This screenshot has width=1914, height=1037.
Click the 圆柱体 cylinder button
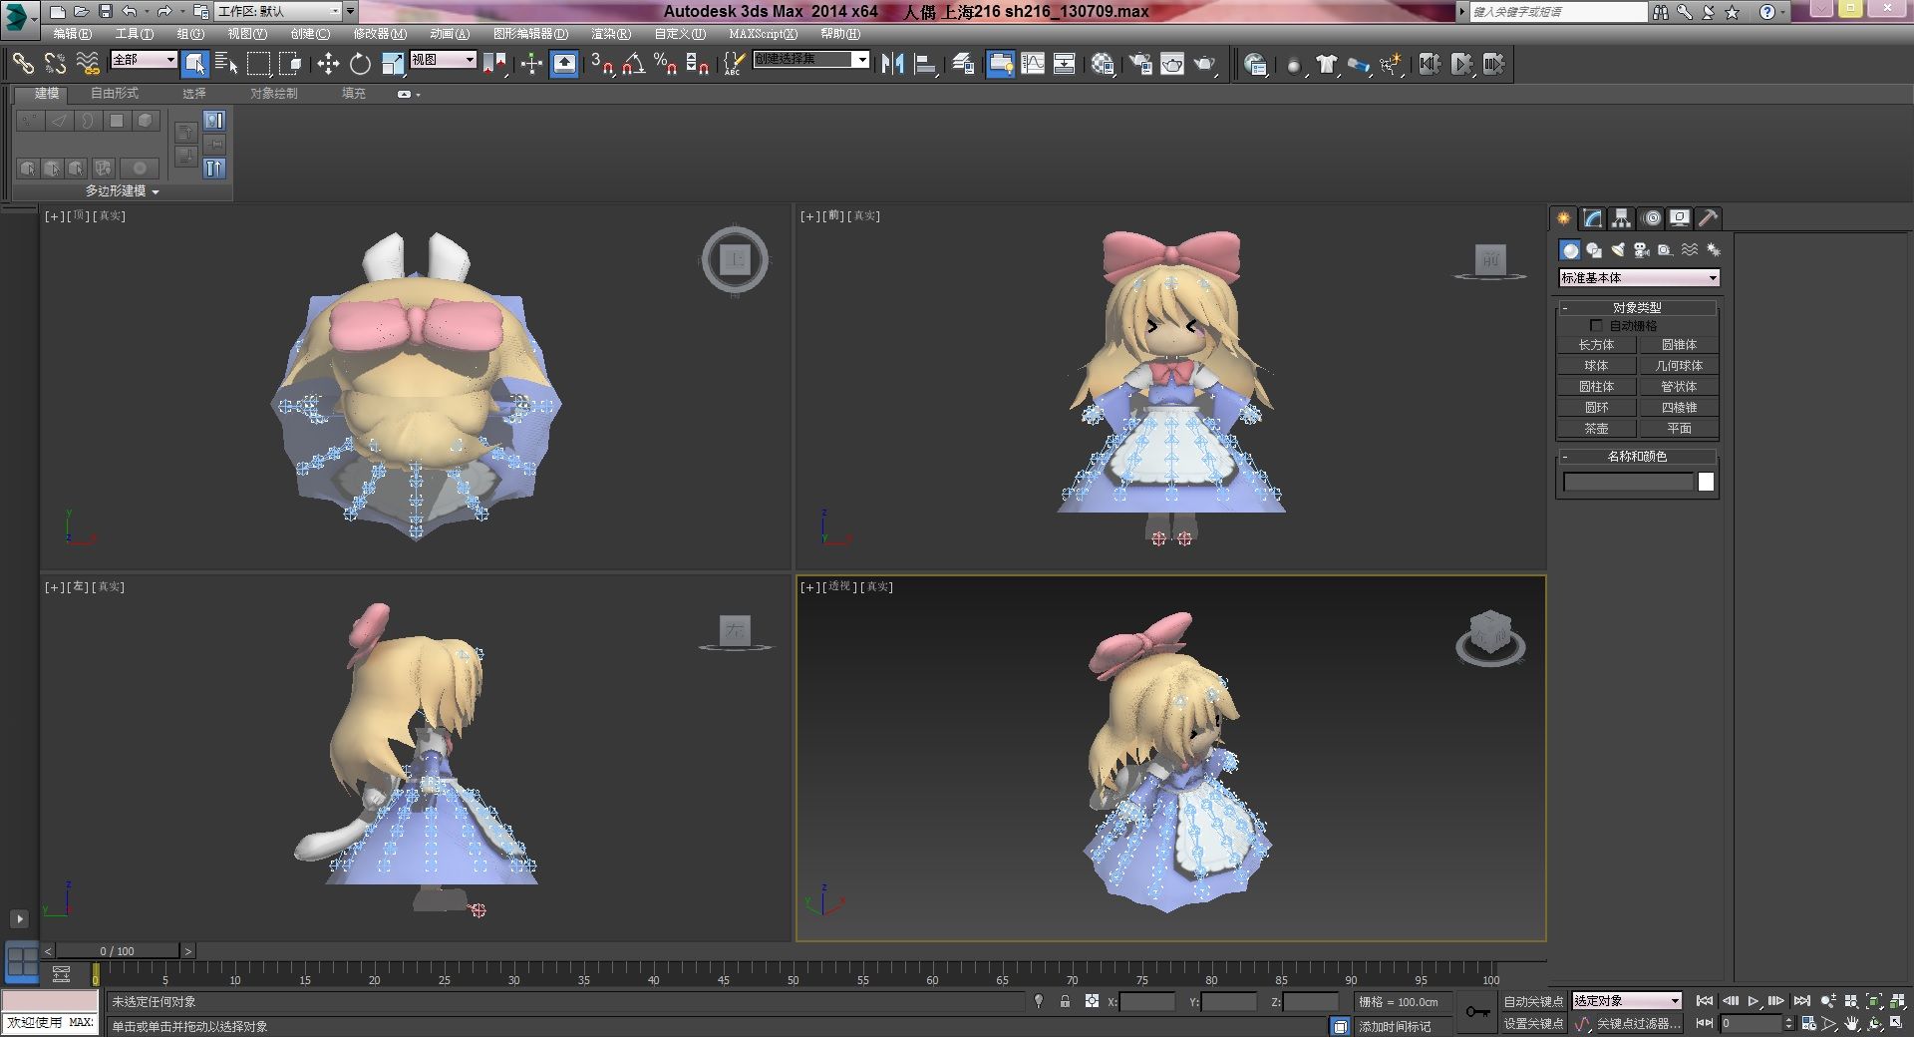(x=1596, y=387)
